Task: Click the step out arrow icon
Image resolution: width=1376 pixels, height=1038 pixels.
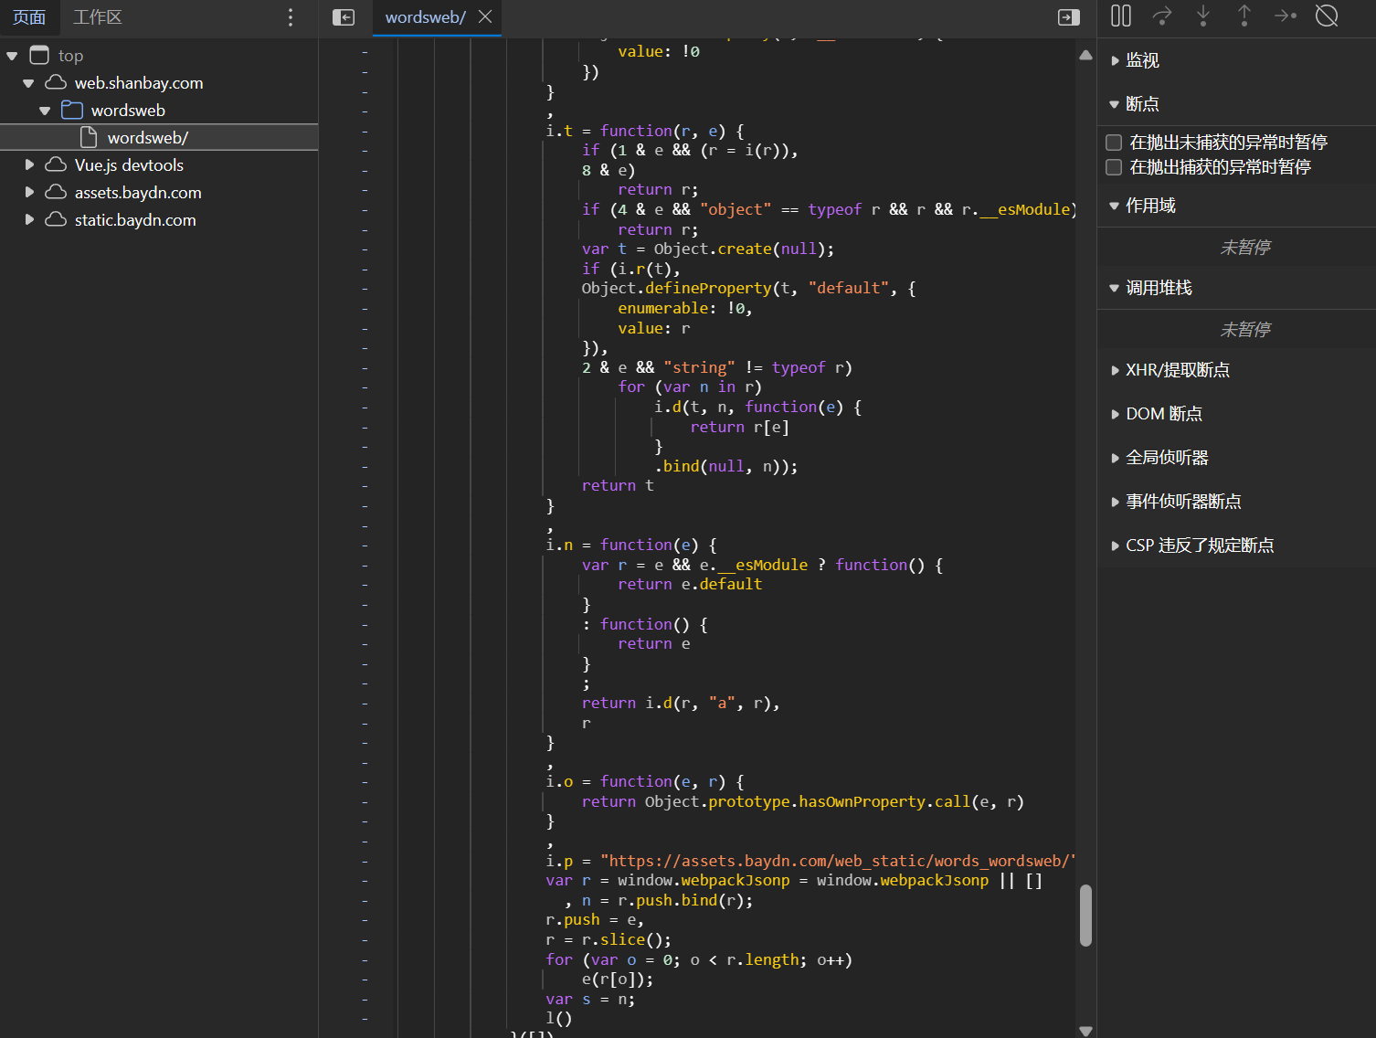Action: click(x=1244, y=16)
